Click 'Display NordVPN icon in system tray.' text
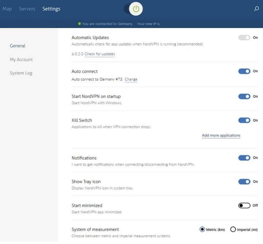 [102, 188]
